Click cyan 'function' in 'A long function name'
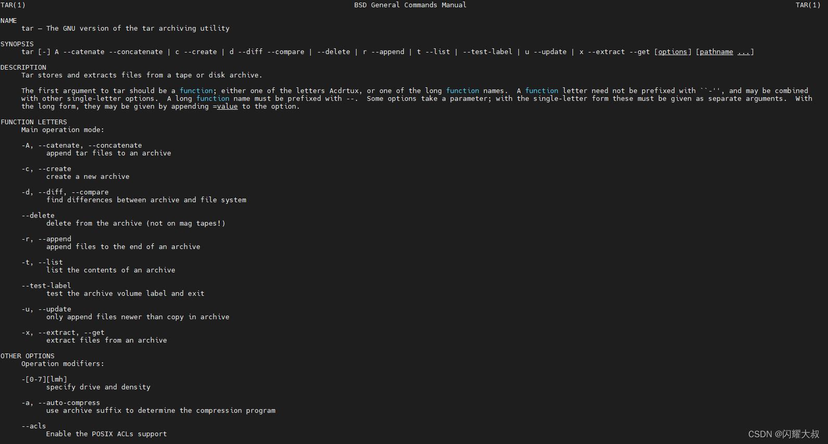828x444 pixels. tap(213, 99)
